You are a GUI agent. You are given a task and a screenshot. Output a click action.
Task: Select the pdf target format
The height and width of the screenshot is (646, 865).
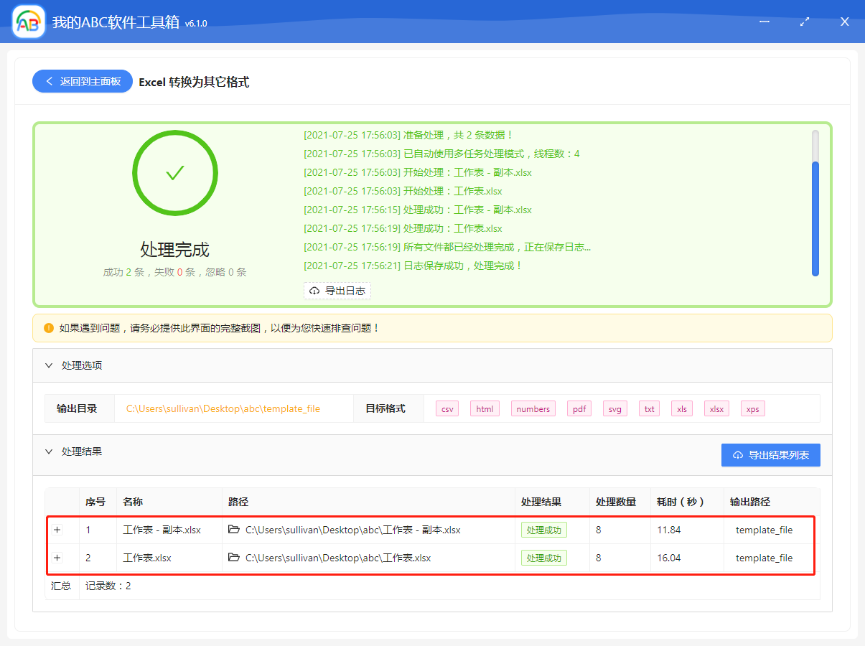(579, 408)
